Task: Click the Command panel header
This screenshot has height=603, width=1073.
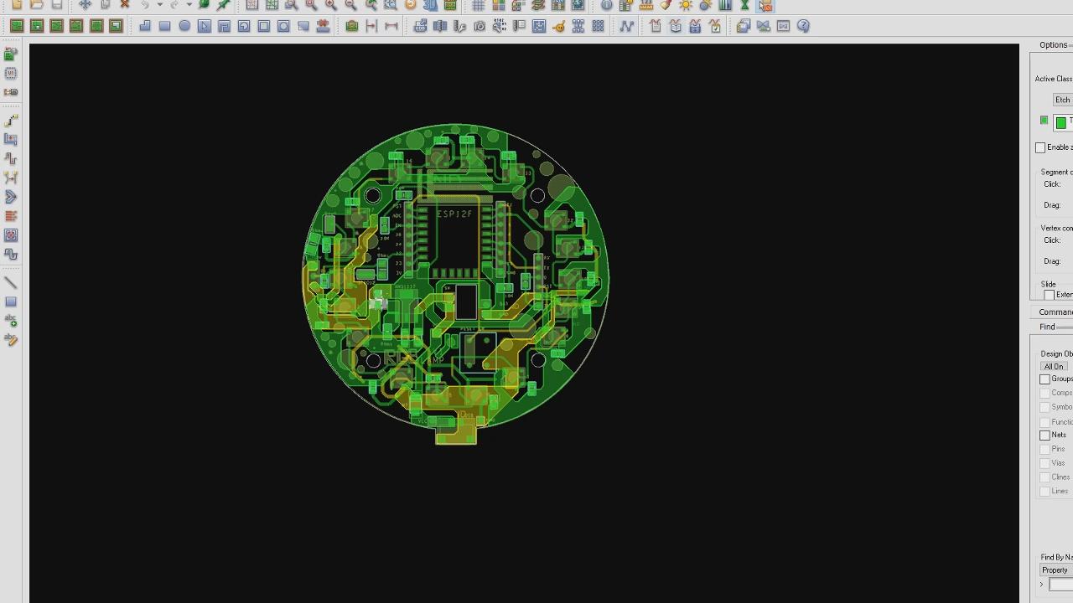Action: pos(1055,312)
